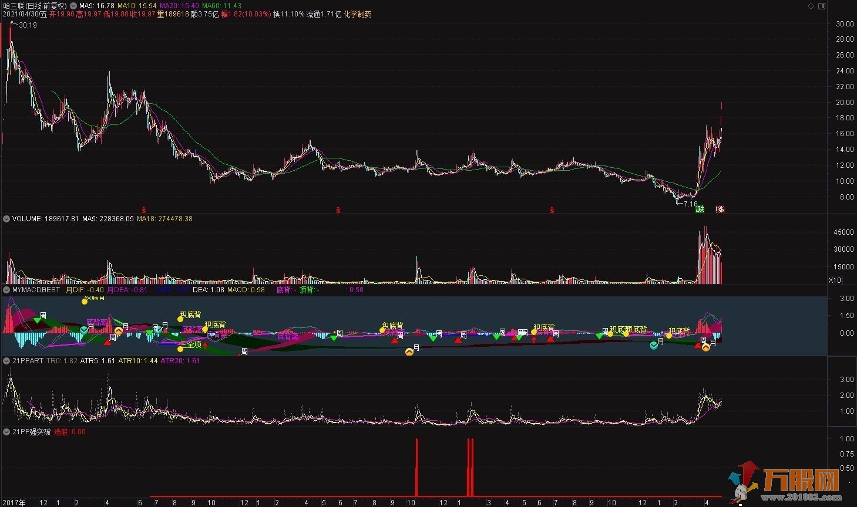
Task: Click the 哈三联(日线 前复权) chart title
Action: click(39, 6)
